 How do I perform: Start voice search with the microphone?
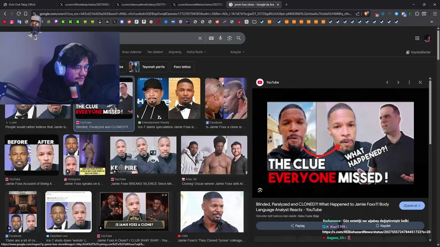point(220,38)
